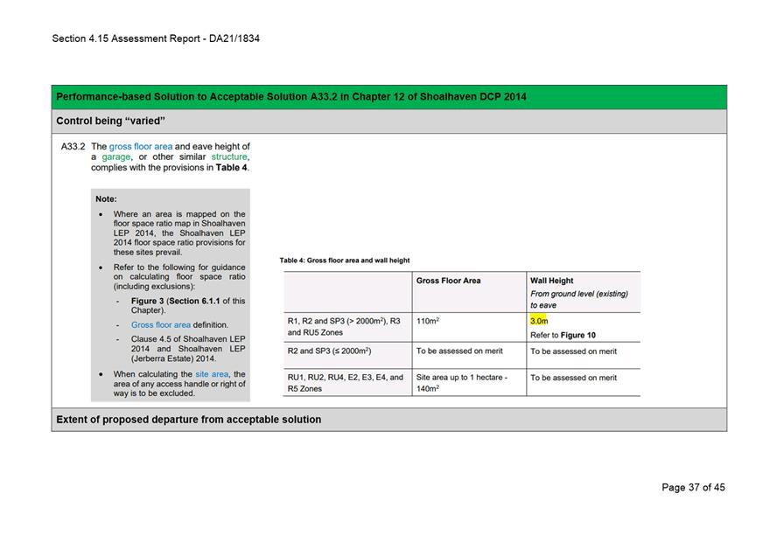This screenshot has width=777, height=549.
Task: Click caption 'Table 4: Gross floor area and wall height'
Action: tap(345, 261)
